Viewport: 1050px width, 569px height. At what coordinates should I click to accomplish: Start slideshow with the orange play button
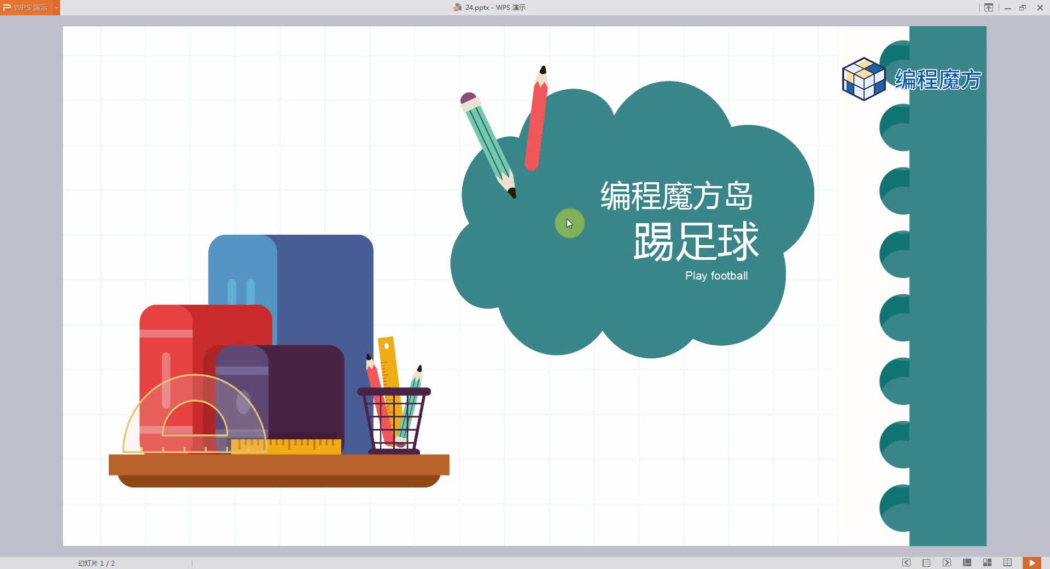click(1032, 562)
